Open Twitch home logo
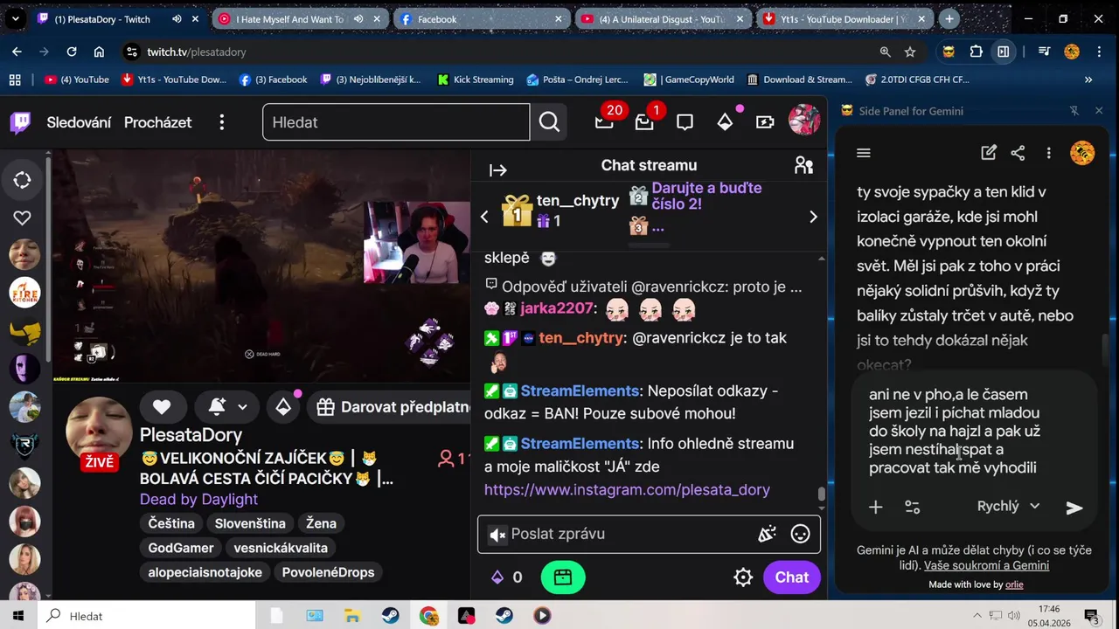Image resolution: width=1119 pixels, height=629 pixels. pos(20,122)
